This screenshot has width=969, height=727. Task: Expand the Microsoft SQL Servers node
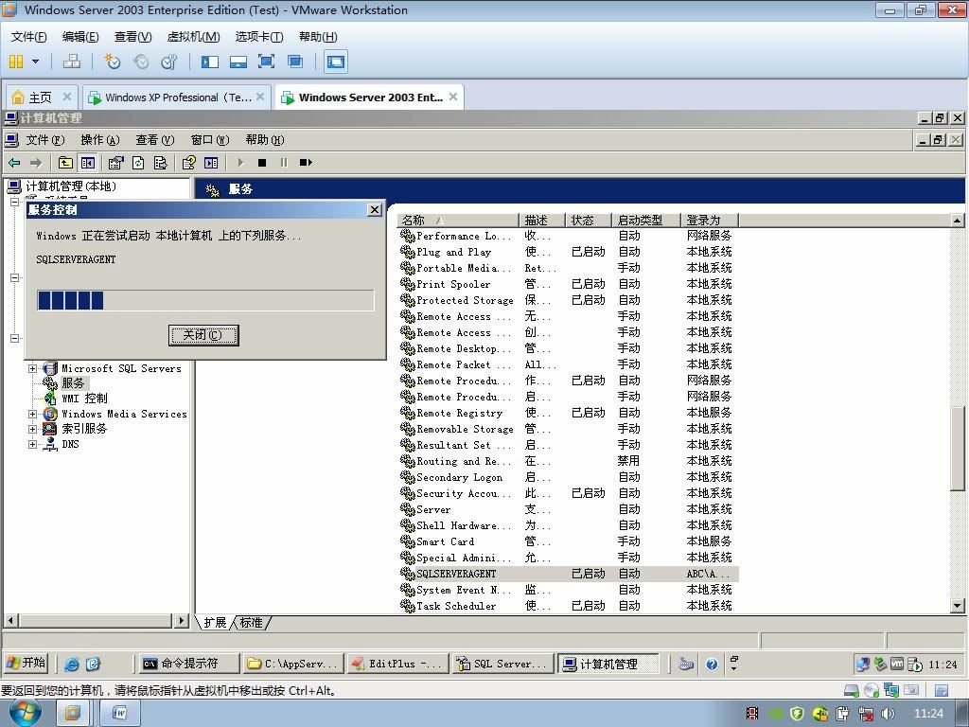[x=33, y=368]
